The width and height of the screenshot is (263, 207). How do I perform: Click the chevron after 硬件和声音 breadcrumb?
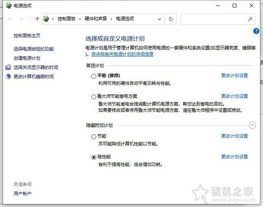tap(111, 19)
